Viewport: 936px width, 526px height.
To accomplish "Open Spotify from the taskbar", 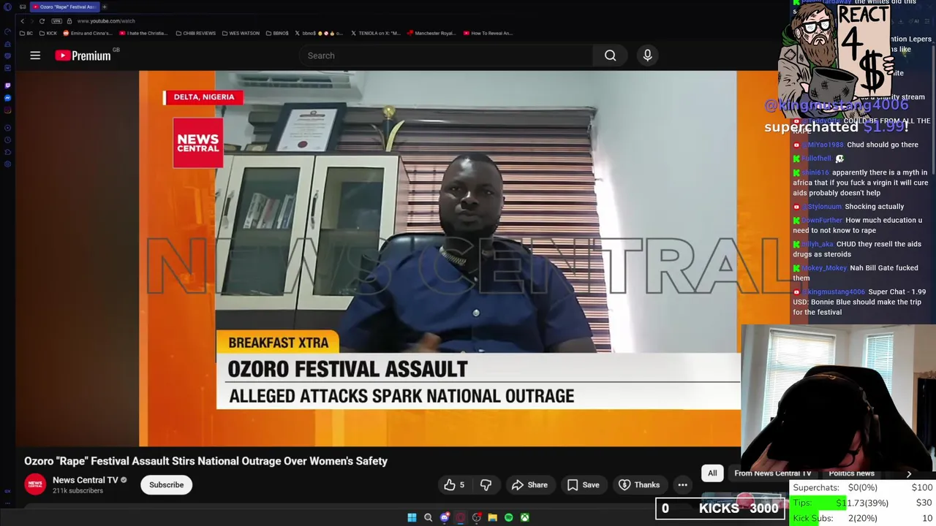I will click(x=508, y=517).
